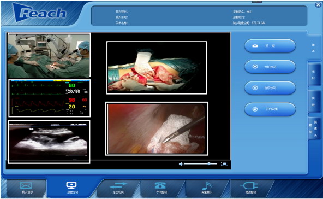Switch to the second right-side vertical tab

(314, 75)
